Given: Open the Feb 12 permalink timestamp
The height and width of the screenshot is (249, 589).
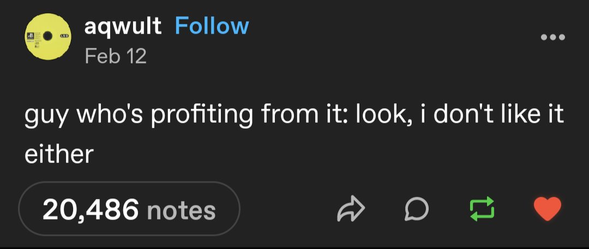Looking at the screenshot, I should click(116, 55).
